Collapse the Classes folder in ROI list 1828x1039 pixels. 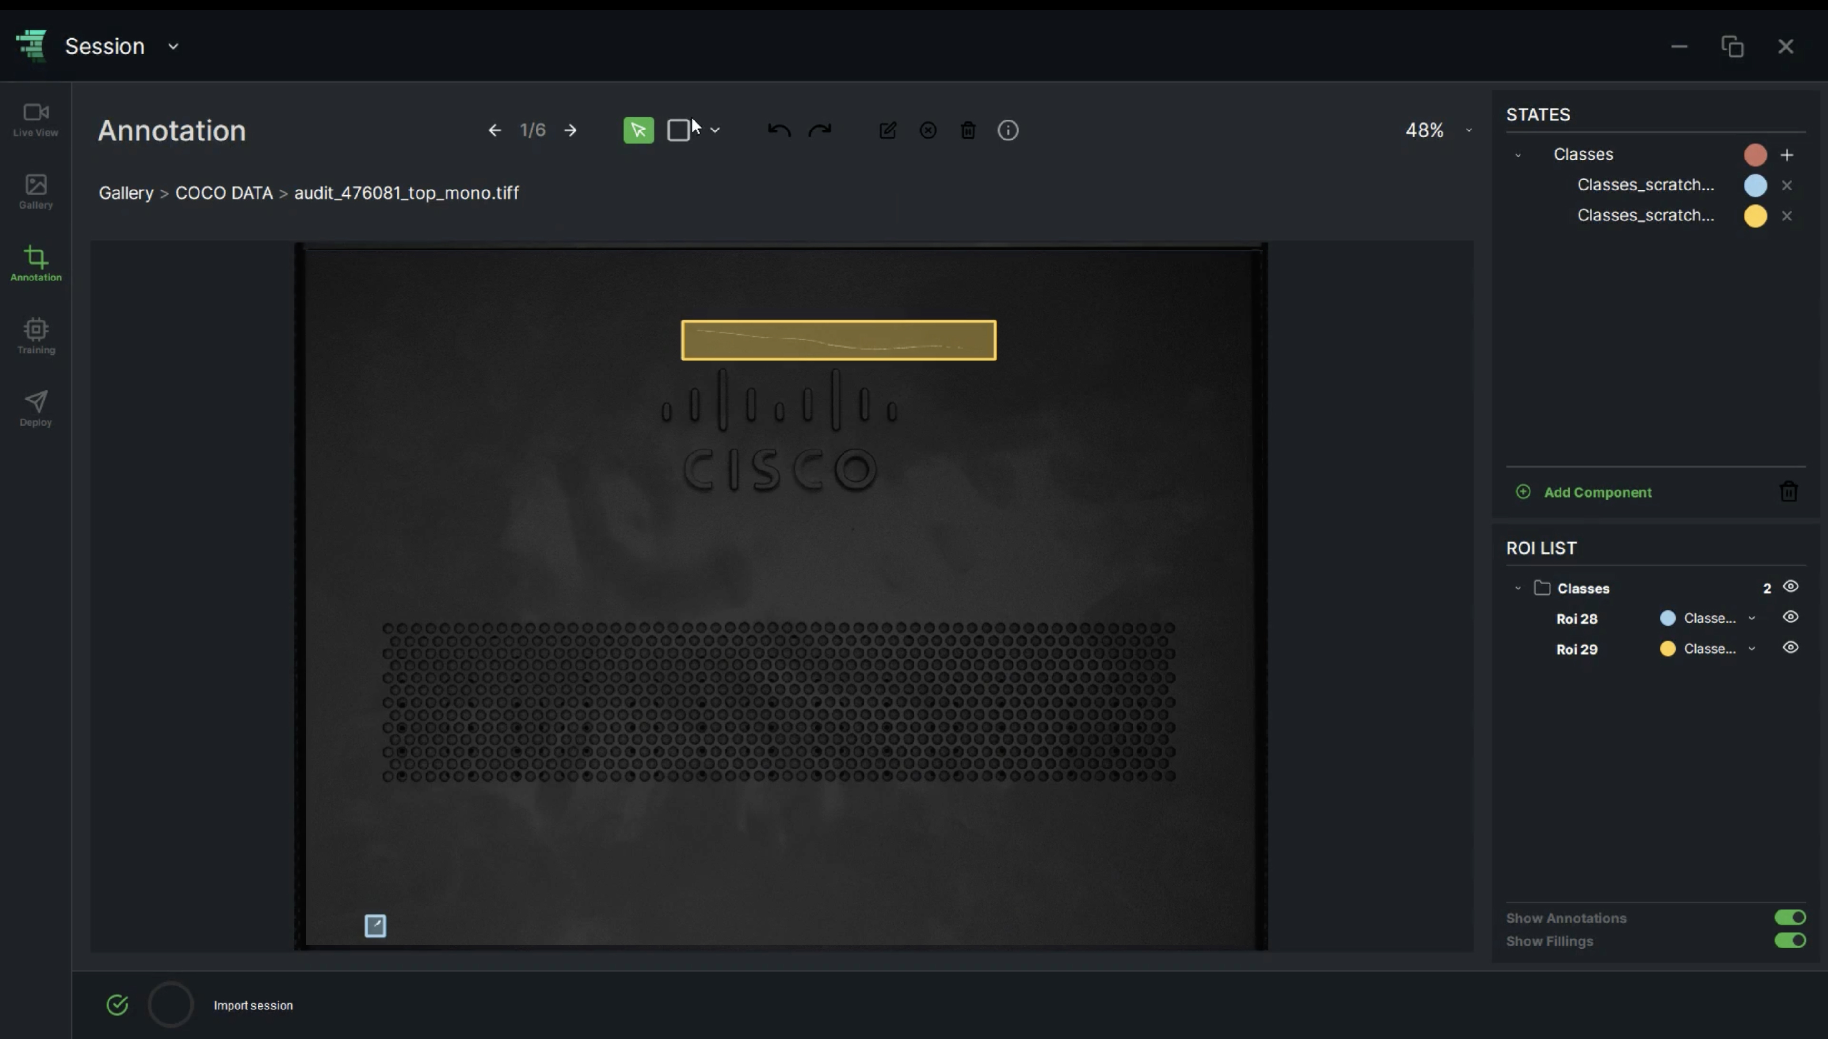pos(1518,589)
